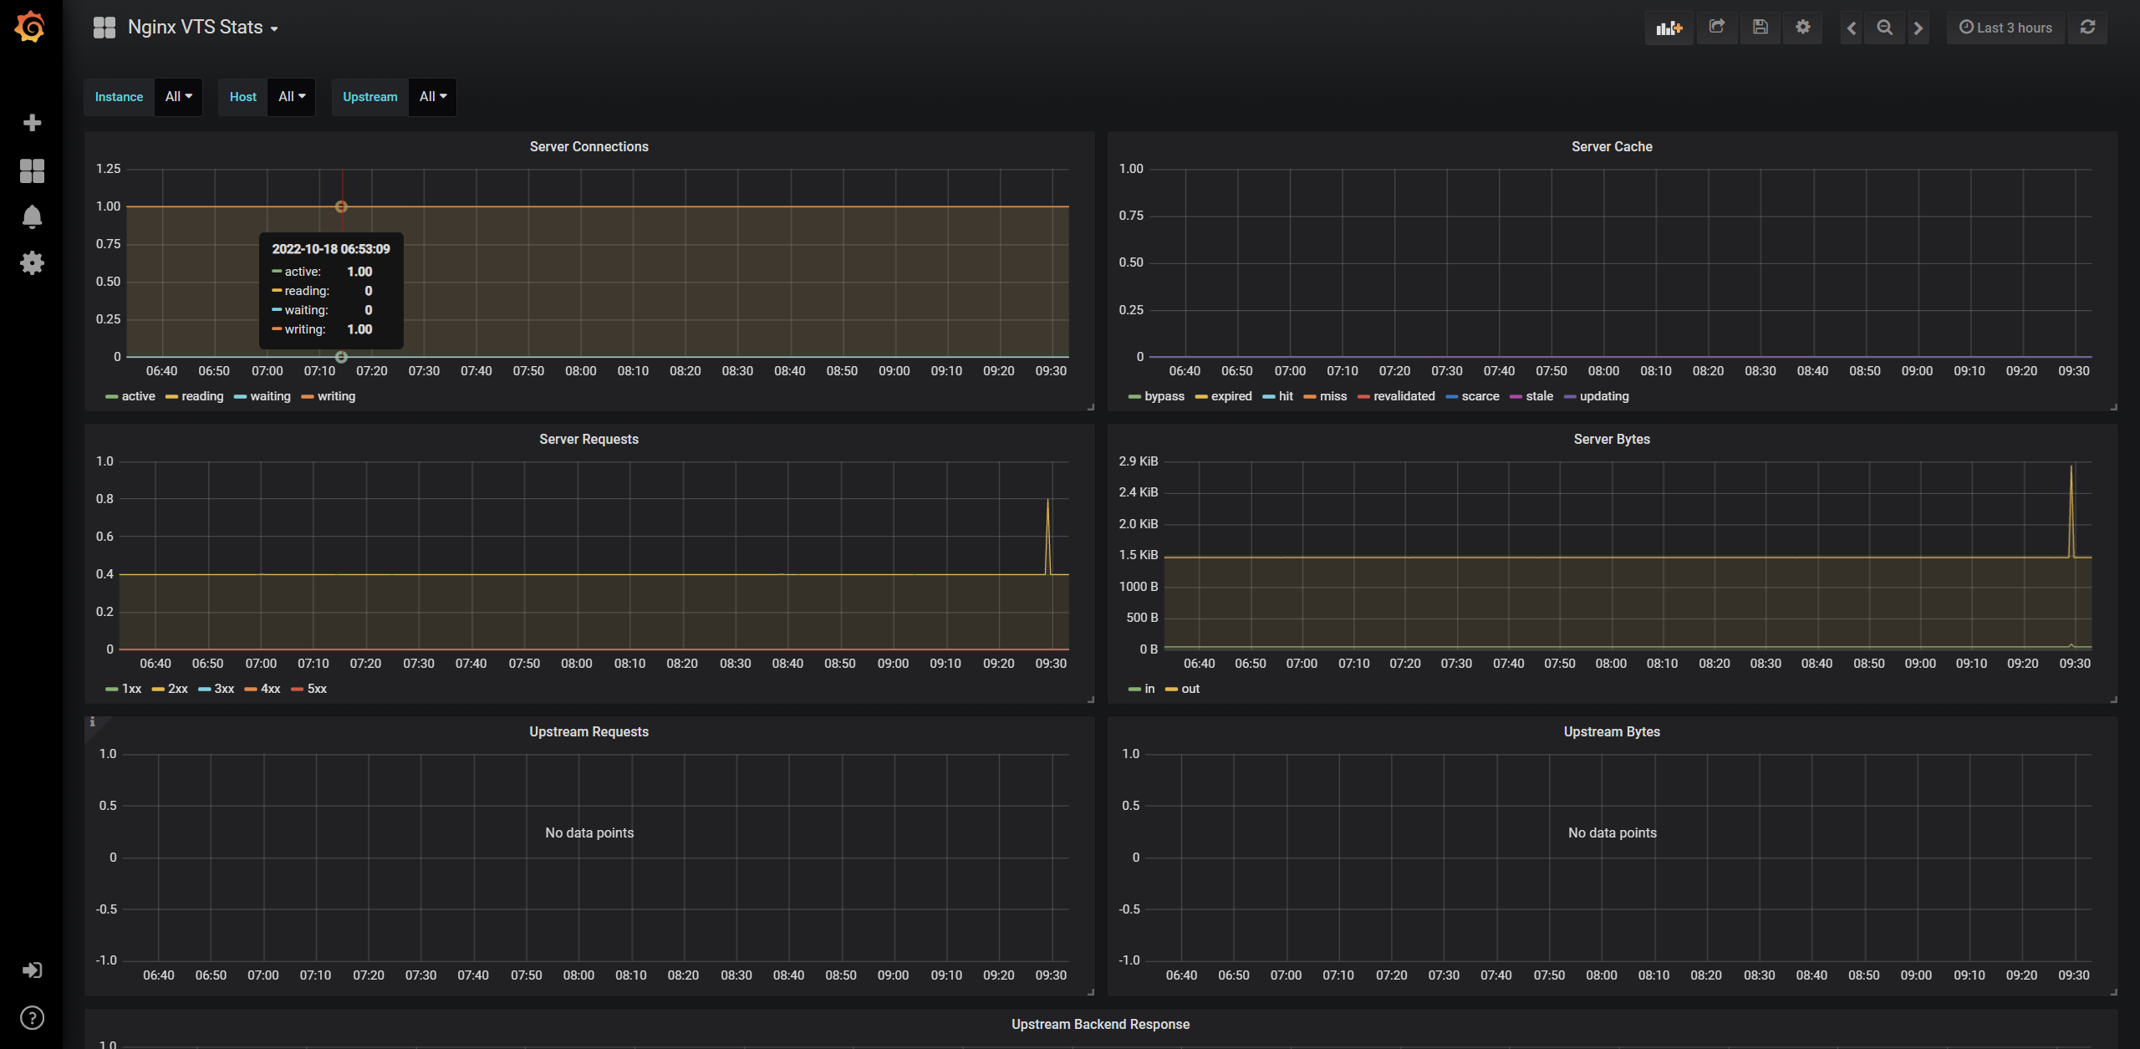Shift time range backward with left arrow
Image resolution: width=2140 pixels, height=1049 pixels.
(1852, 28)
